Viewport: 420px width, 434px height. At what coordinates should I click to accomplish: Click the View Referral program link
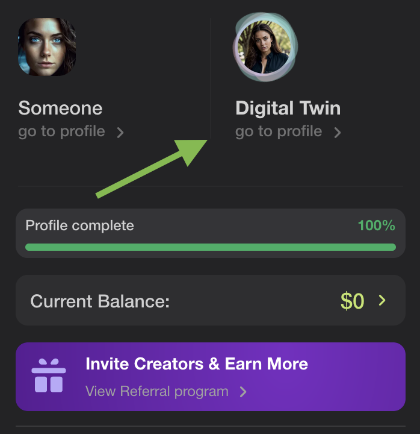pyautogui.click(x=157, y=391)
